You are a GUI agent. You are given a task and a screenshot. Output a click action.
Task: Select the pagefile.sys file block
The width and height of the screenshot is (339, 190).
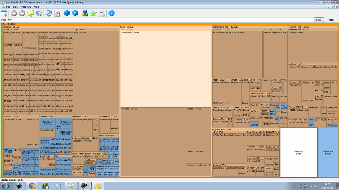pyautogui.click(x=328, y=153)
